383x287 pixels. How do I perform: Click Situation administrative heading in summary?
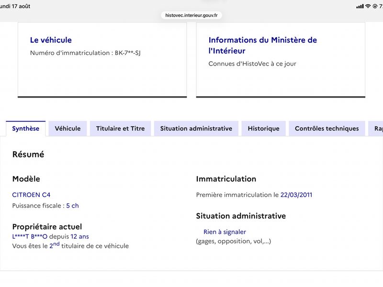point(241,216)
